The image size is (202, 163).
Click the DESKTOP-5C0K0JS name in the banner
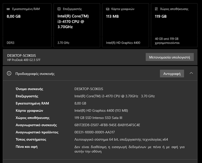(21, 55)
